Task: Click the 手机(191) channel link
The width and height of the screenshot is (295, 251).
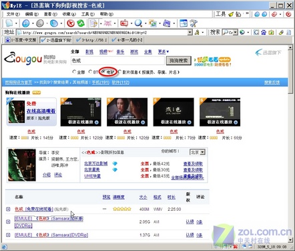Action: pyautogui.click(x=101, y=82)
